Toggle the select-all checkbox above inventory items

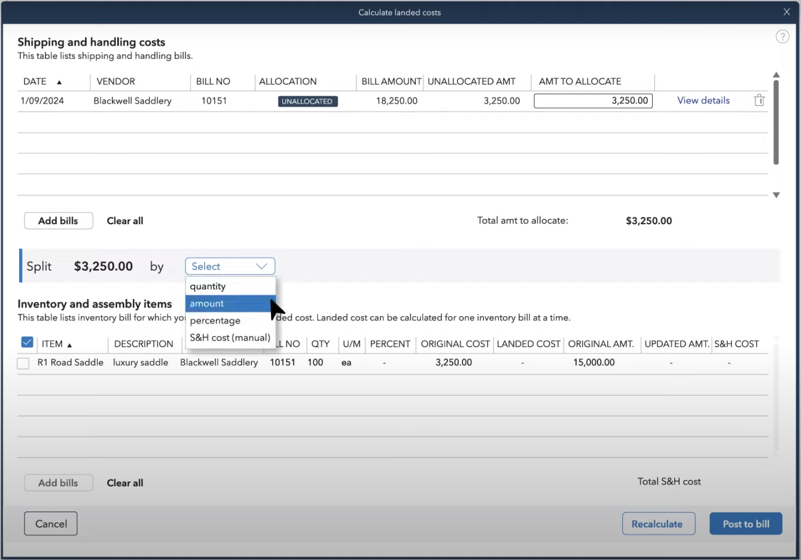point(27,341)
